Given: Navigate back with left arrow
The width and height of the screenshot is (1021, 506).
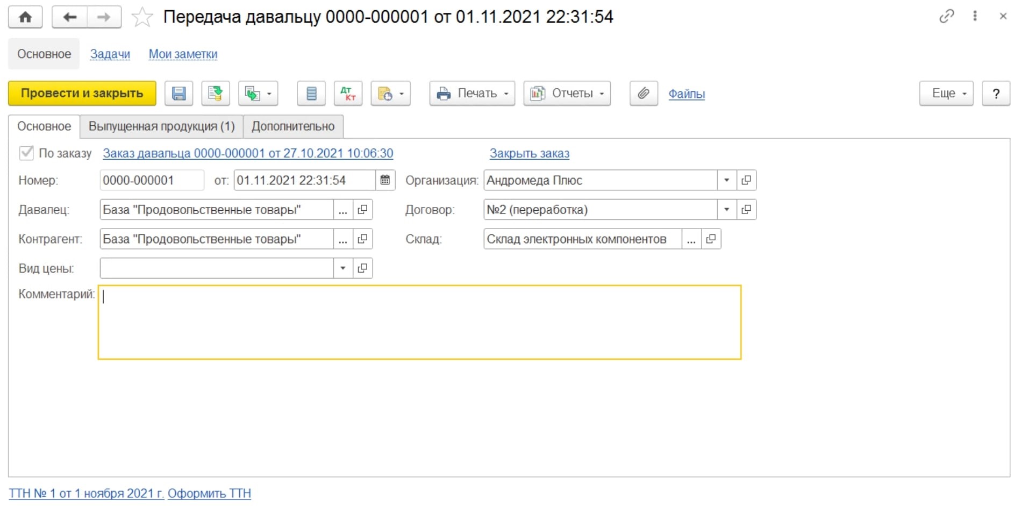Looking at the screenshot, I should click(69, 17).
